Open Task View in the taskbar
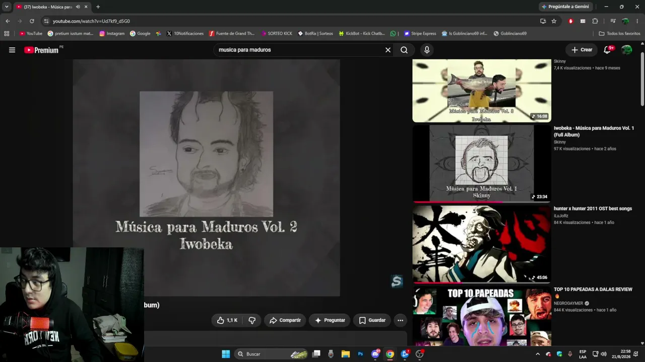Screen dimensions: 645x362 316,354
